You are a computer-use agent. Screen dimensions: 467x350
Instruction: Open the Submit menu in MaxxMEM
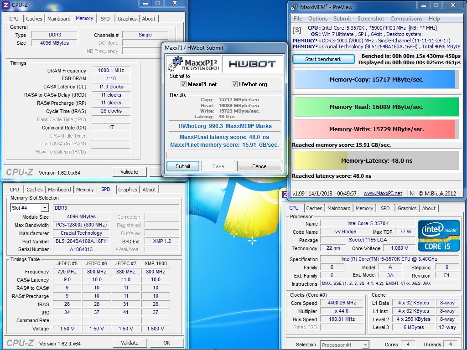coord(342,18)
